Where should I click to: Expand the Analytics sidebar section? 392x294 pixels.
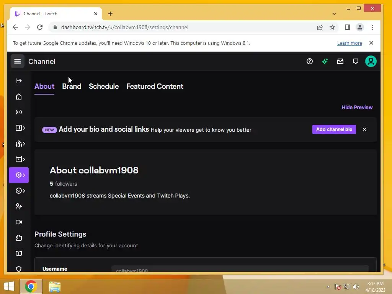[x=20, y=128]
